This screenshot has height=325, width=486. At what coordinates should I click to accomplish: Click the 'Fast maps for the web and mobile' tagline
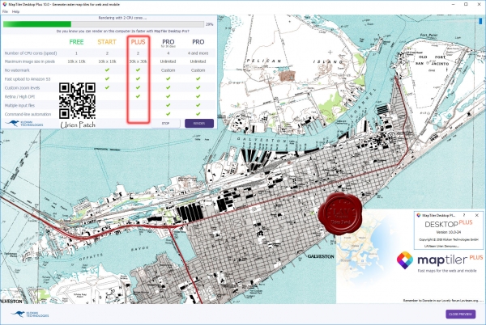click(x=447, y=271)
